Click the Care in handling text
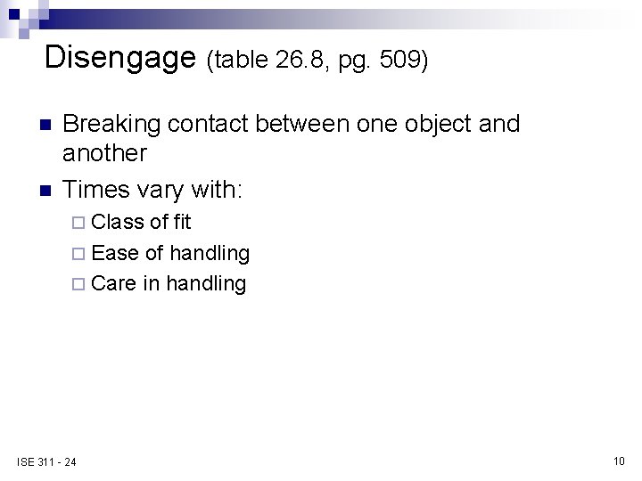 (169, 284)
